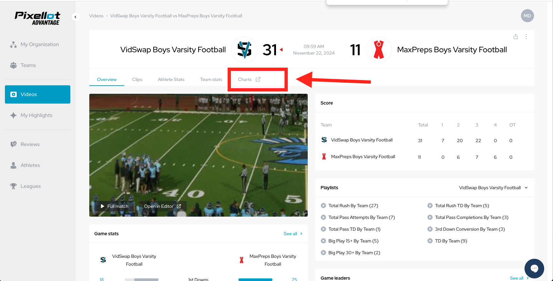Expand the playlists team dropdown
The image size is (553, 281).
(x=493, y=188)
